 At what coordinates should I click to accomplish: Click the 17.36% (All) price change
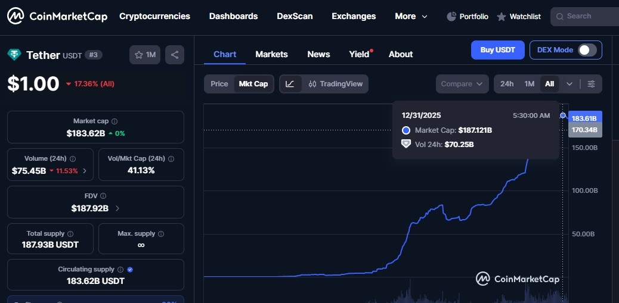pos(90,84)
